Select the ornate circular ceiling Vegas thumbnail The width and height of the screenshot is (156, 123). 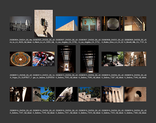coord(21,59)
